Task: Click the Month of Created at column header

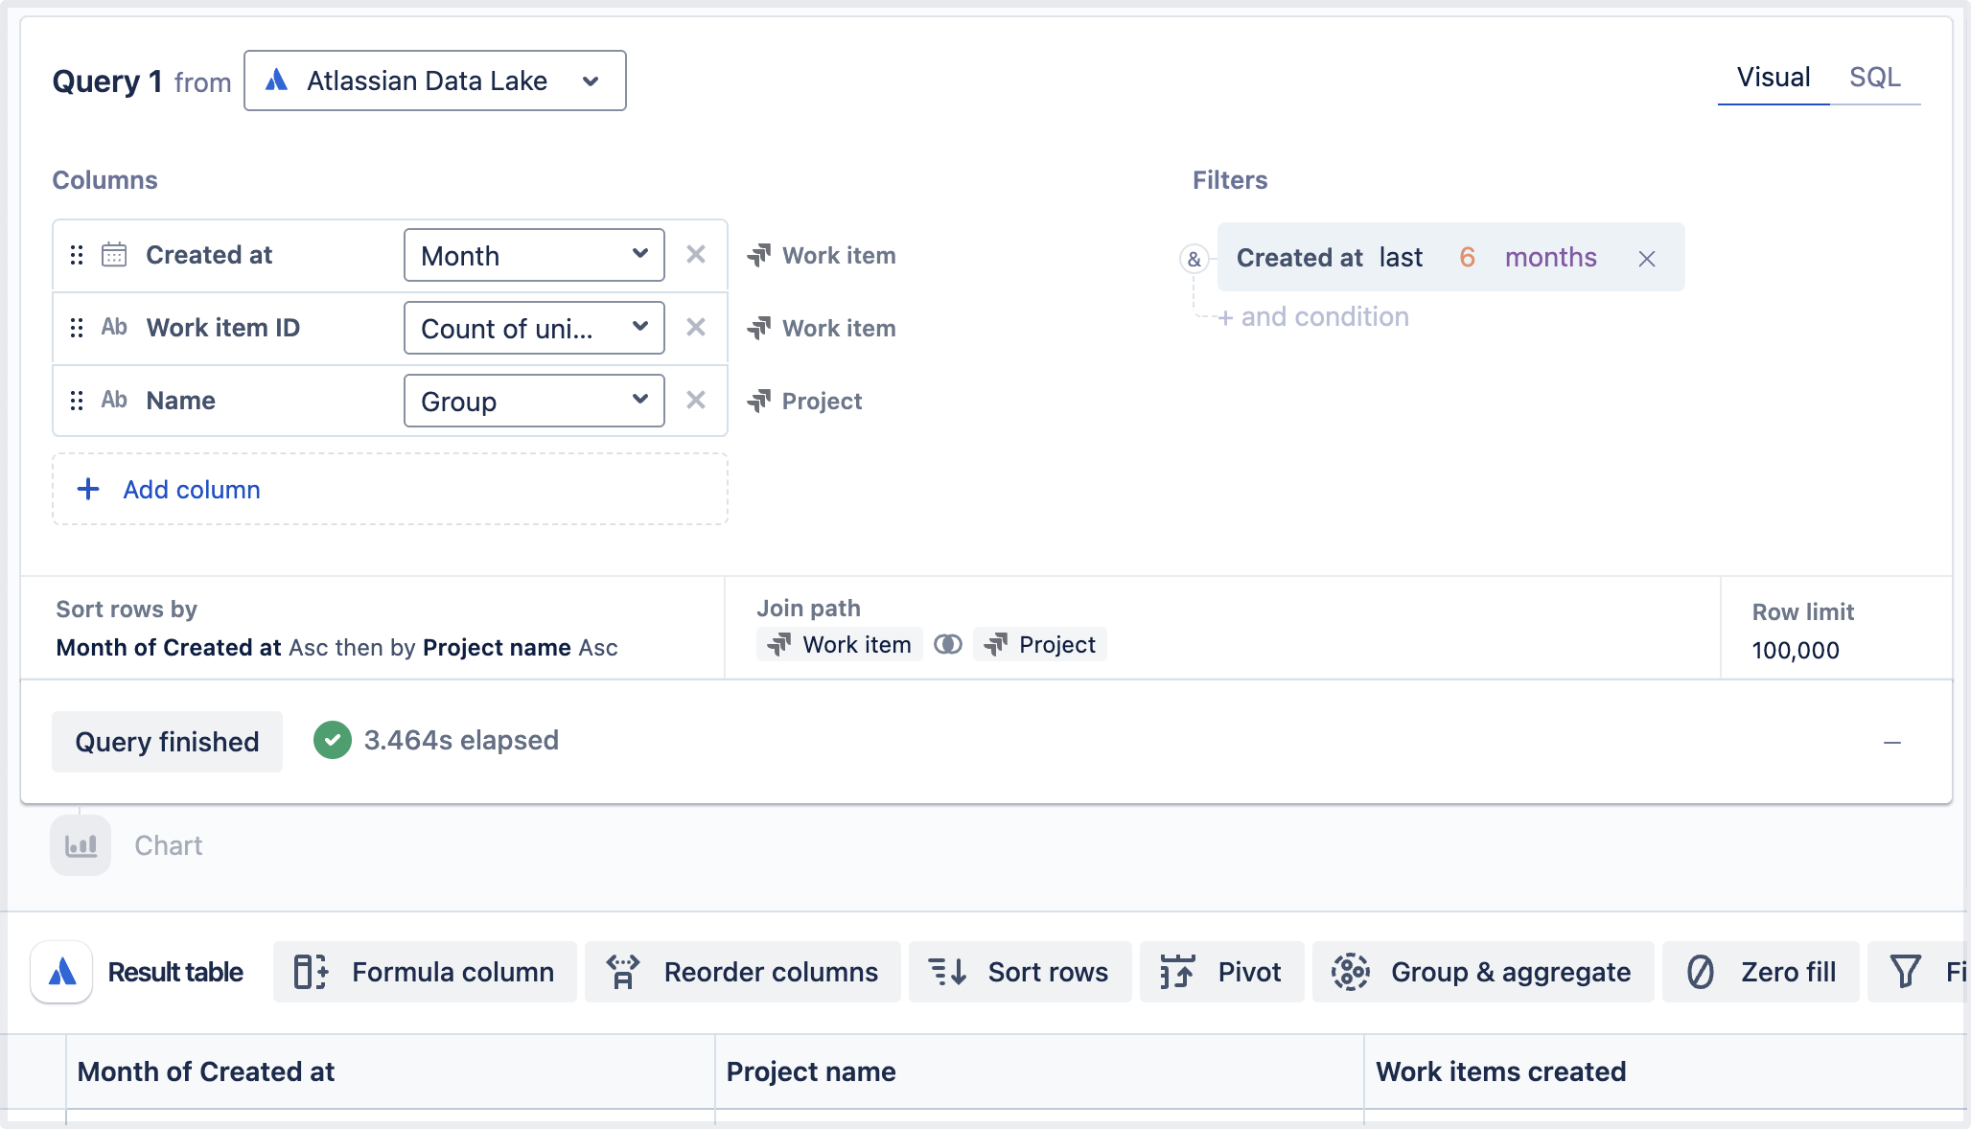Action: point(390,1071)
